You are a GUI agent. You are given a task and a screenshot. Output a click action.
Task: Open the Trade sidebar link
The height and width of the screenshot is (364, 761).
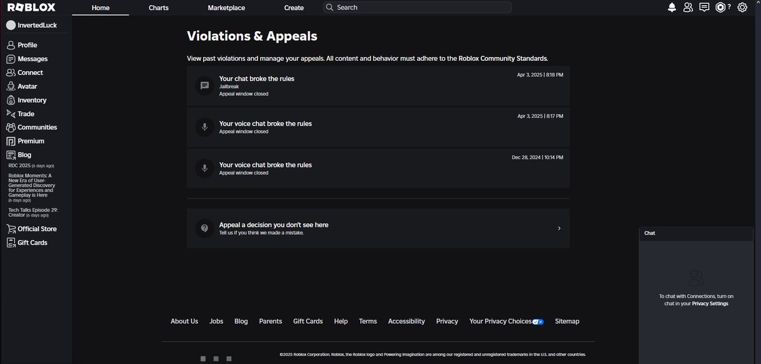[x=26, y=114]
